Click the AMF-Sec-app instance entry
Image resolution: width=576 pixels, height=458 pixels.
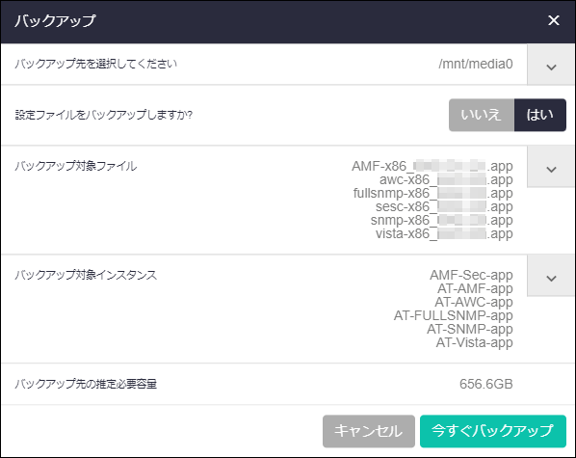click(x=471, y=275)
